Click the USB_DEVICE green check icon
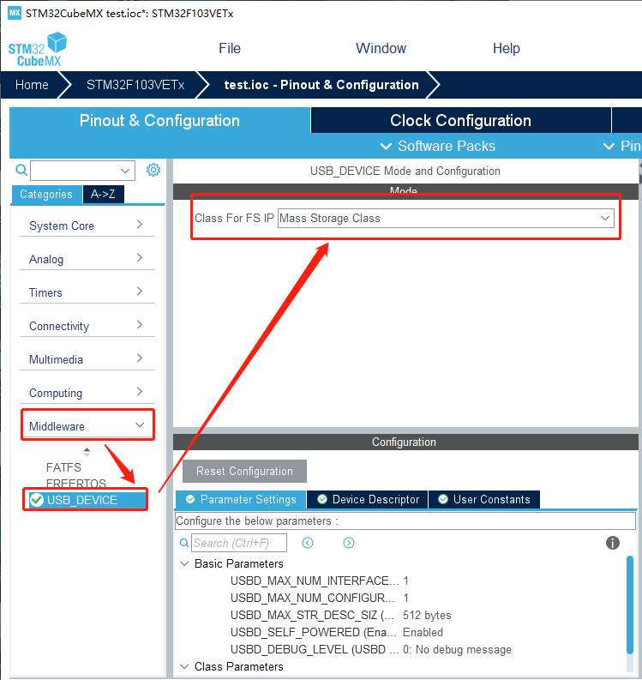The height and width of the screenshot is (680, 642). pyautogui.click(x=36, y=500)
